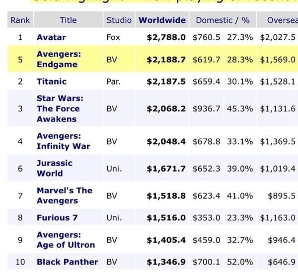Open the Avengers: Endgame title link
298x272 pixels.
click(59, 59)
